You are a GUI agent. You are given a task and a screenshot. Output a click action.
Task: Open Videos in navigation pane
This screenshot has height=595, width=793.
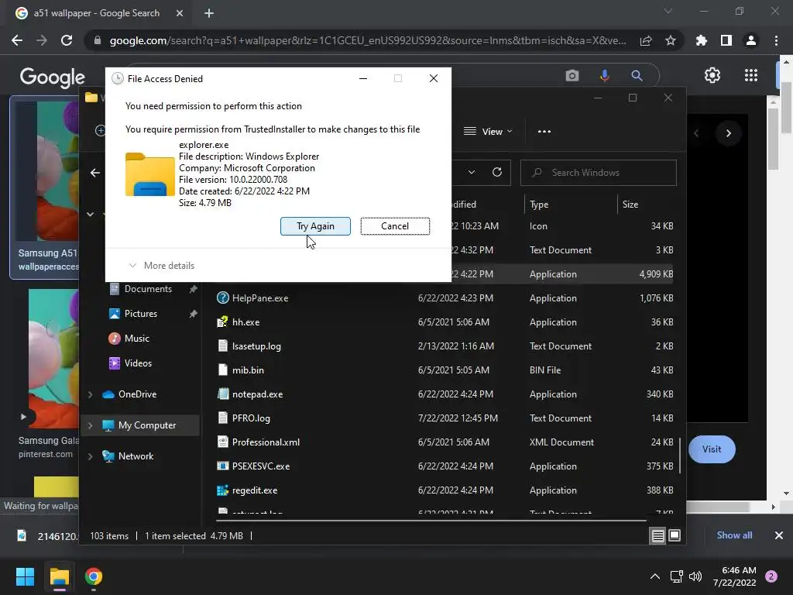tap(138, 363)
